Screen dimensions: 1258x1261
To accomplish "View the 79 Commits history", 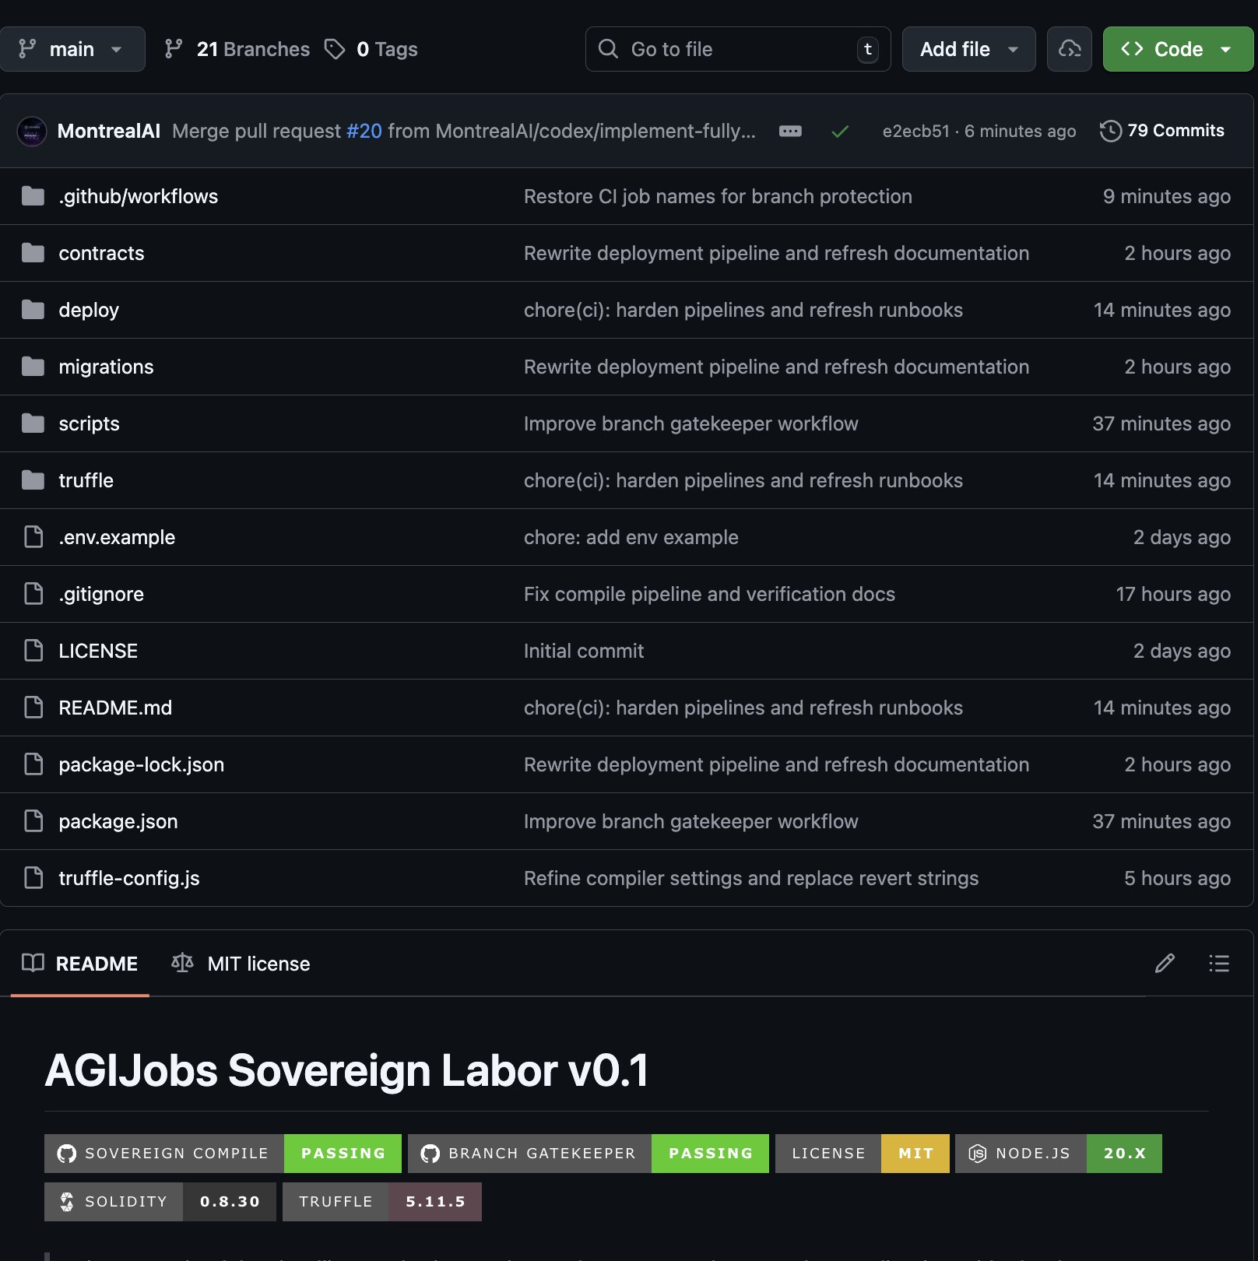I will (1162, 131).
